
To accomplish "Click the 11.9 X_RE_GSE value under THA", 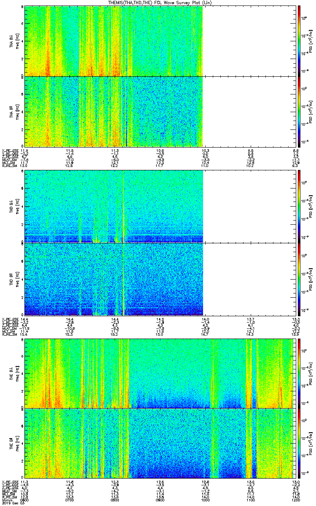I will pyautogui.click(x=25, y=150).
